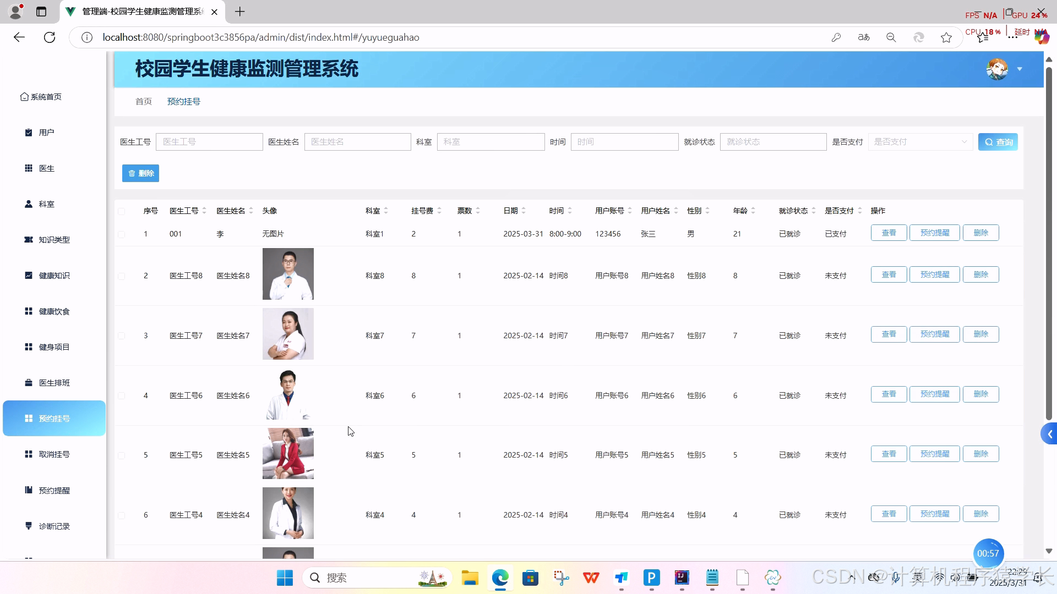Image resolution: width=1057 pixels, height=594 pixels.
Task: Open 诊断记录 in the sidebar
Action: (x=54, y=526)
